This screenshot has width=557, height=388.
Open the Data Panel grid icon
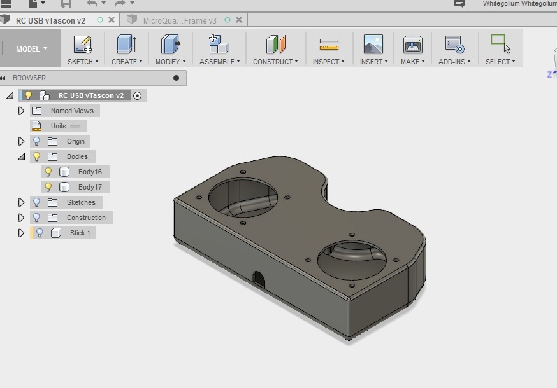7,4
